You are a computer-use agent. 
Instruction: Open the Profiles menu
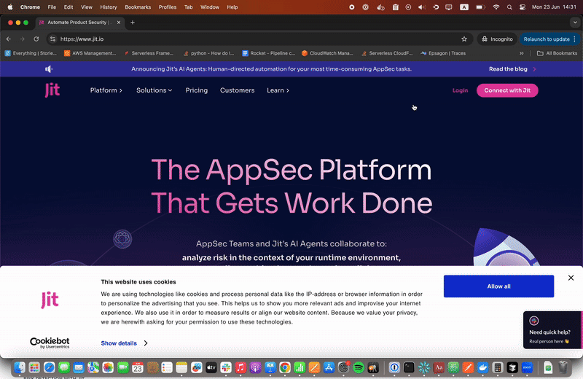pos(168,7)
